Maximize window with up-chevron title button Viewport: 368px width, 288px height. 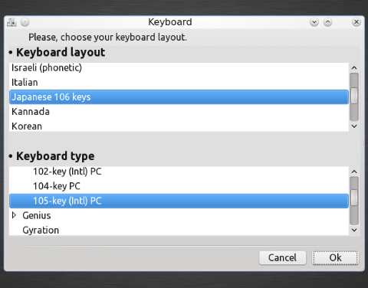327,22
